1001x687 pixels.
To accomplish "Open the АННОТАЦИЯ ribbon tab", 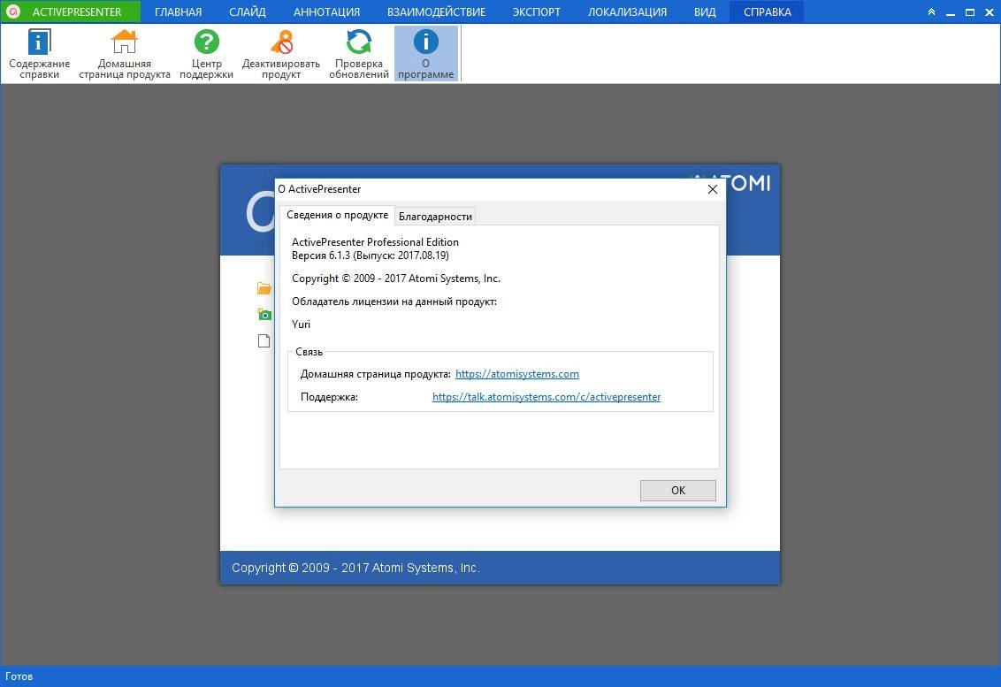I will (326, 11).
